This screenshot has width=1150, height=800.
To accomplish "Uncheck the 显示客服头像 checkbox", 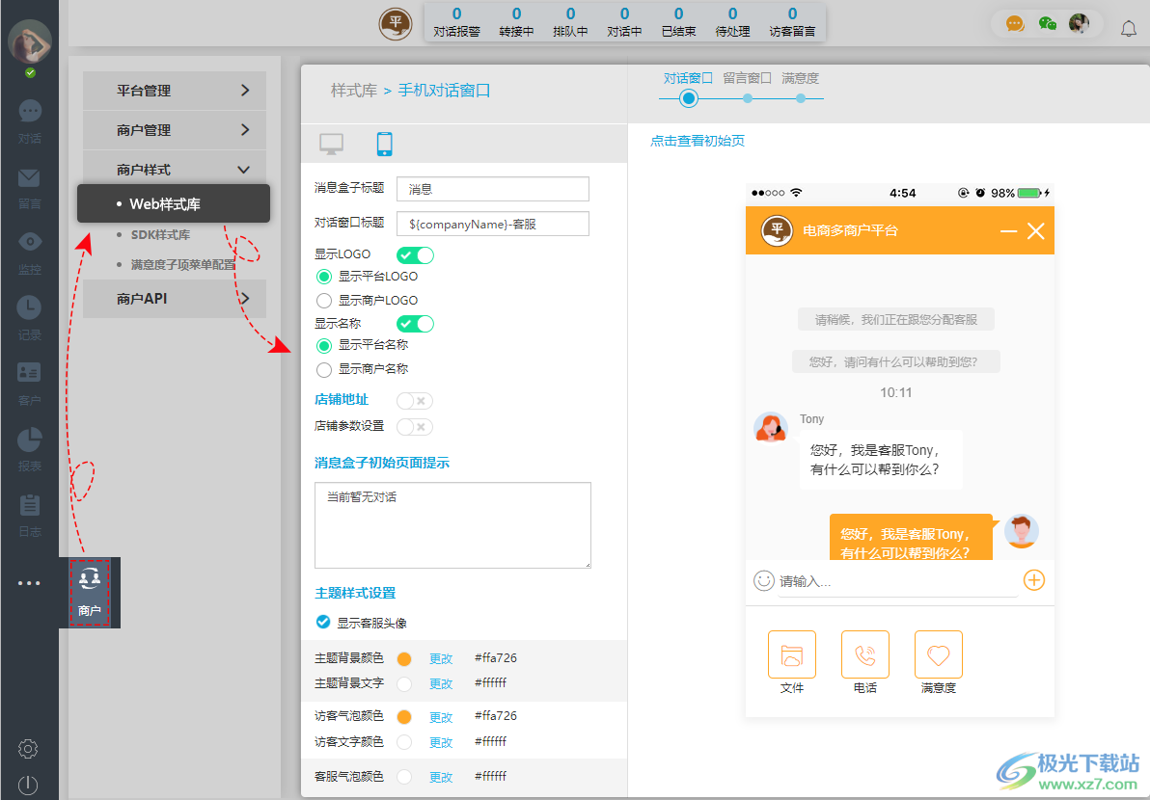I will pyautogui.click(x=322, y=622).
